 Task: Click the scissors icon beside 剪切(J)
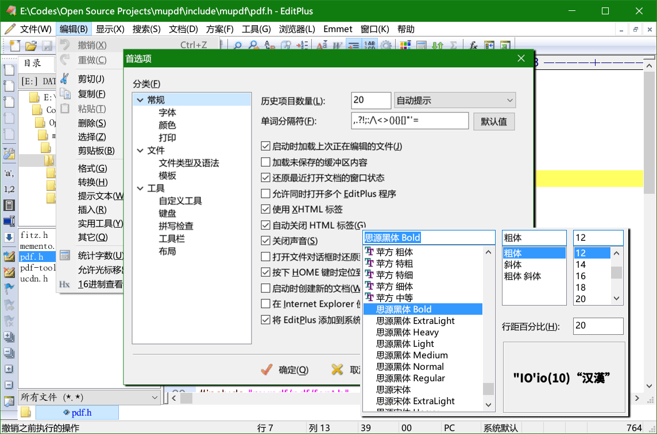coord(65,79)
